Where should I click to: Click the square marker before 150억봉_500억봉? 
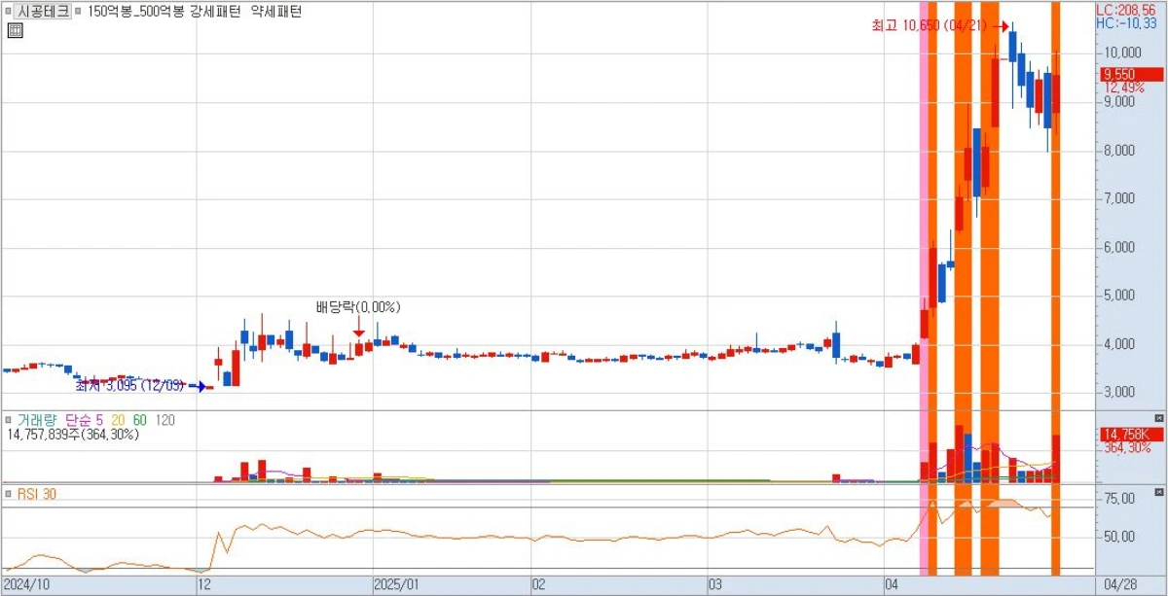78,13
